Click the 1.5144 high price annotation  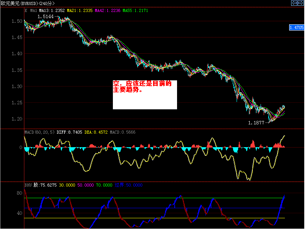coord(46,17)
